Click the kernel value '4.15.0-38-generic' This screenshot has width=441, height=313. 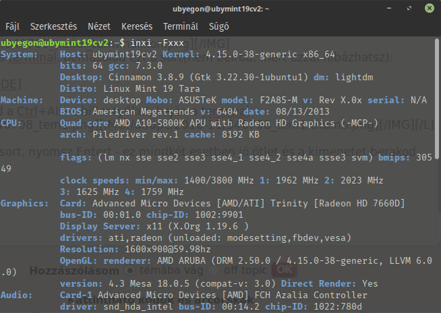click(x=252, y=55)
